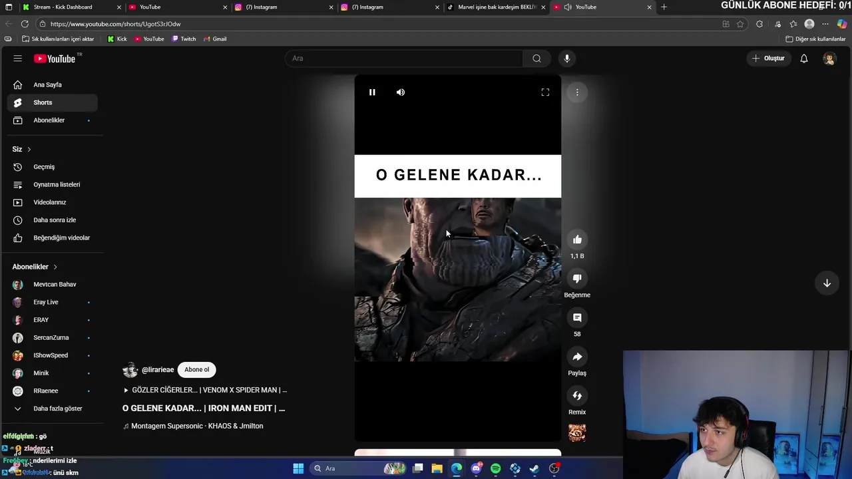The image size is (852, 479).
Task: Open Montagem Supersonic sound link
Action: click(193, 426)
